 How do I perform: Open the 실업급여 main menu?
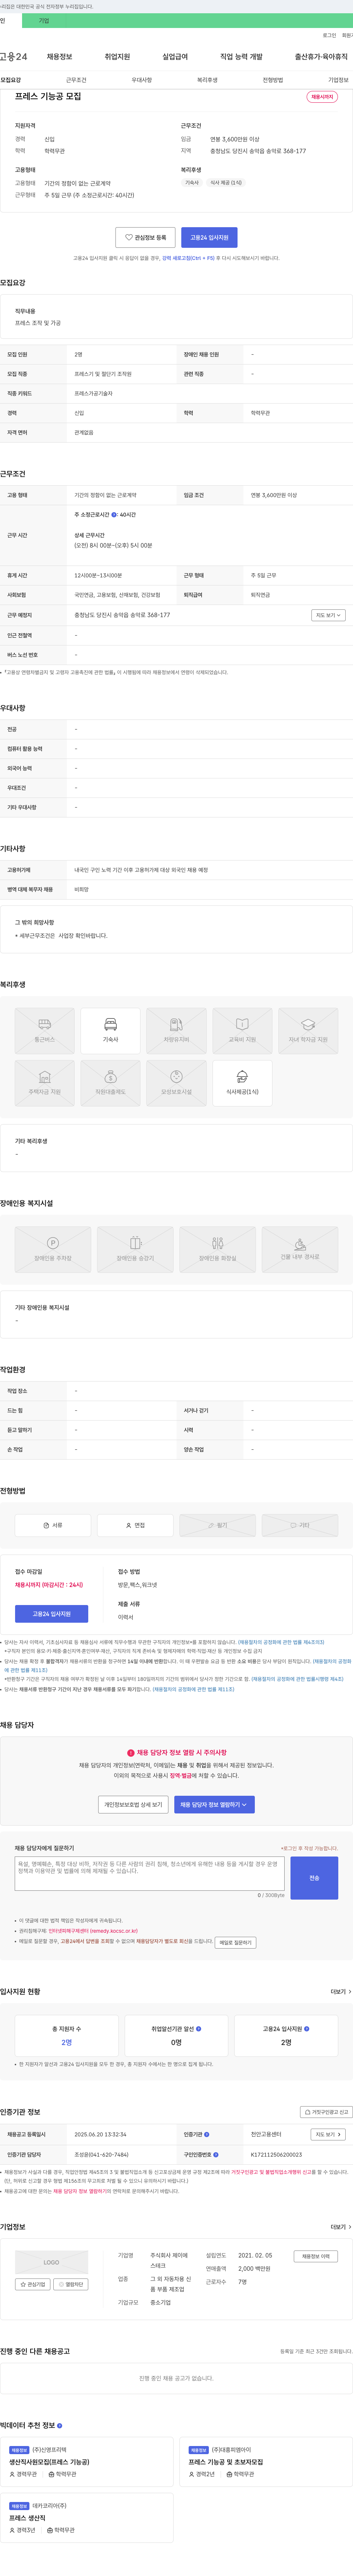175,57
